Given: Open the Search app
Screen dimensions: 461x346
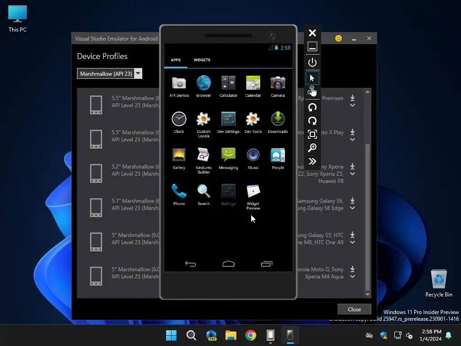Looking at the screenshot, I should click(x=203, y=195).
